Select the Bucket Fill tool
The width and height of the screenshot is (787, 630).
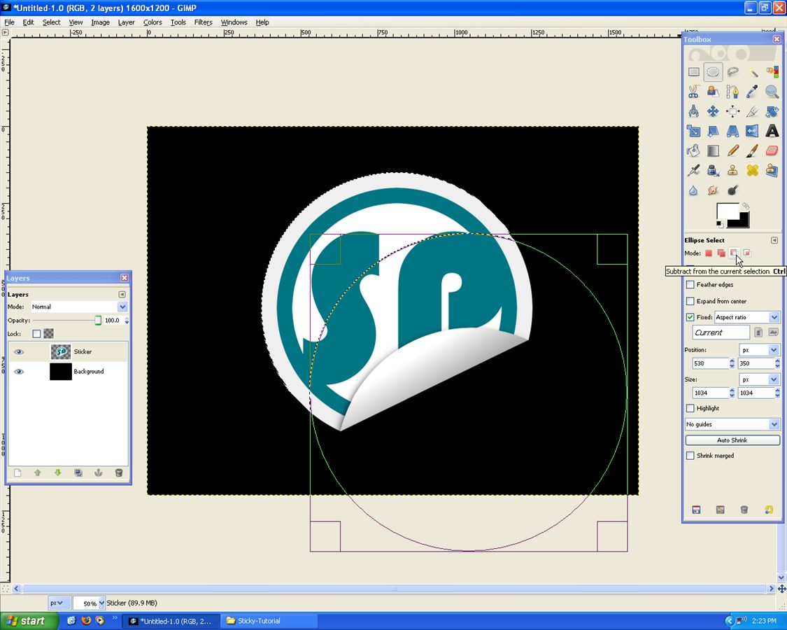click(694, 150)
